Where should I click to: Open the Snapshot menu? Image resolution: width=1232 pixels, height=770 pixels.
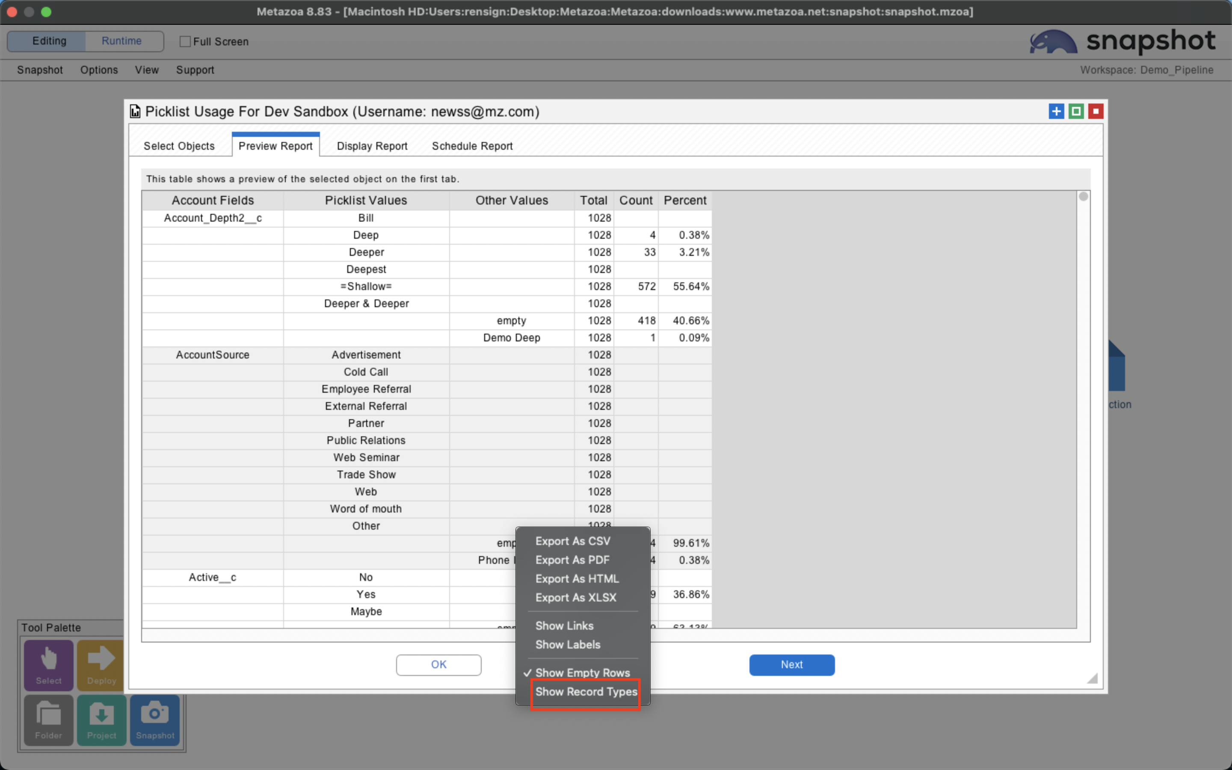point(40,70)
